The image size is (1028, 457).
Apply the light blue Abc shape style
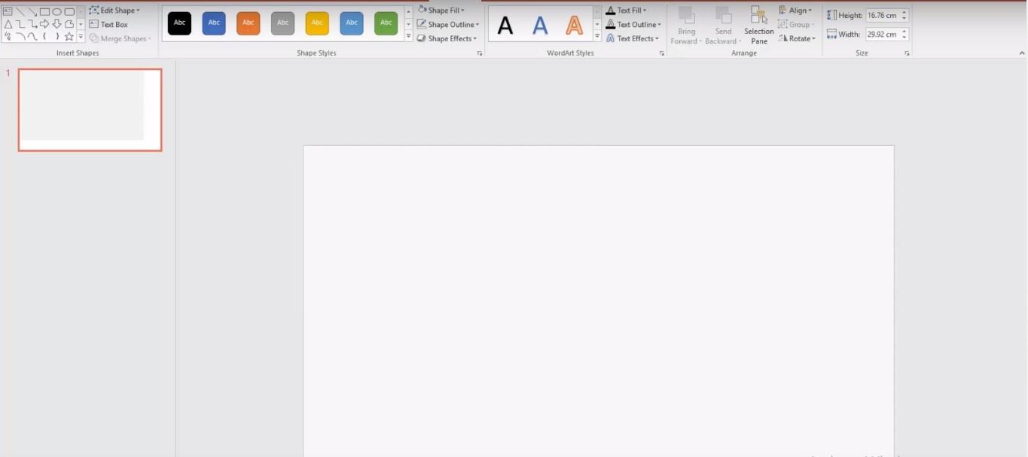coord(351,23)
